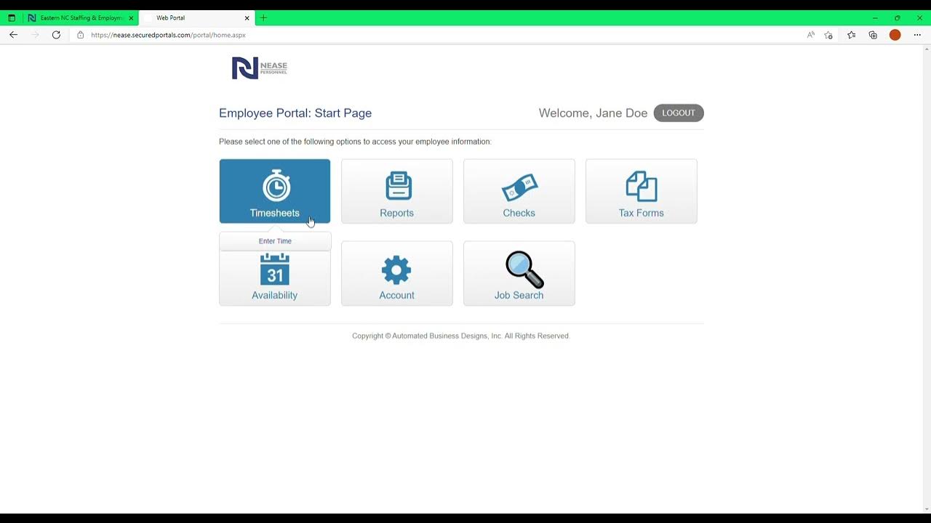Click the site lock icon
The image size is (931, 523).
click(81, 35)
